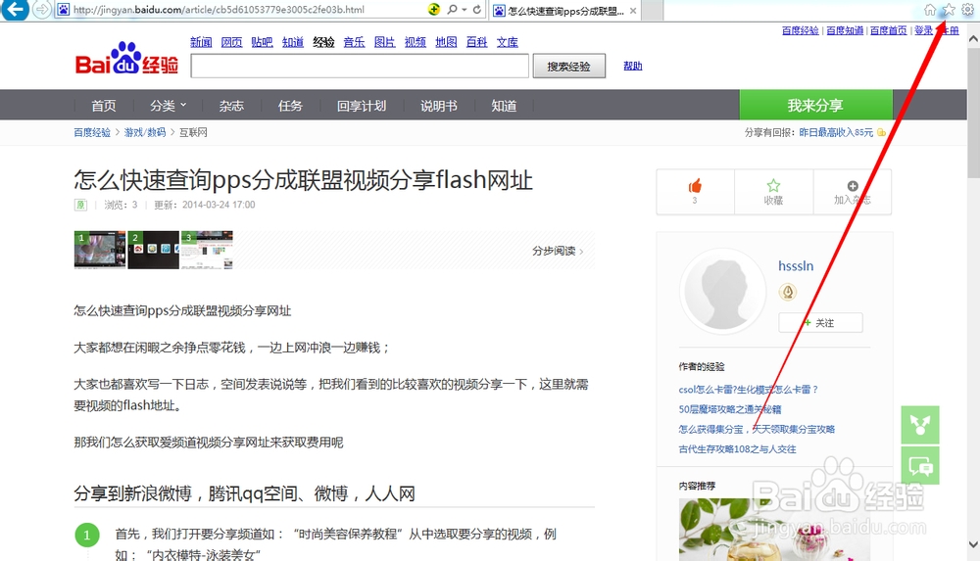
Task: Click the 新闻 link above search box
Action: [201, 42]
